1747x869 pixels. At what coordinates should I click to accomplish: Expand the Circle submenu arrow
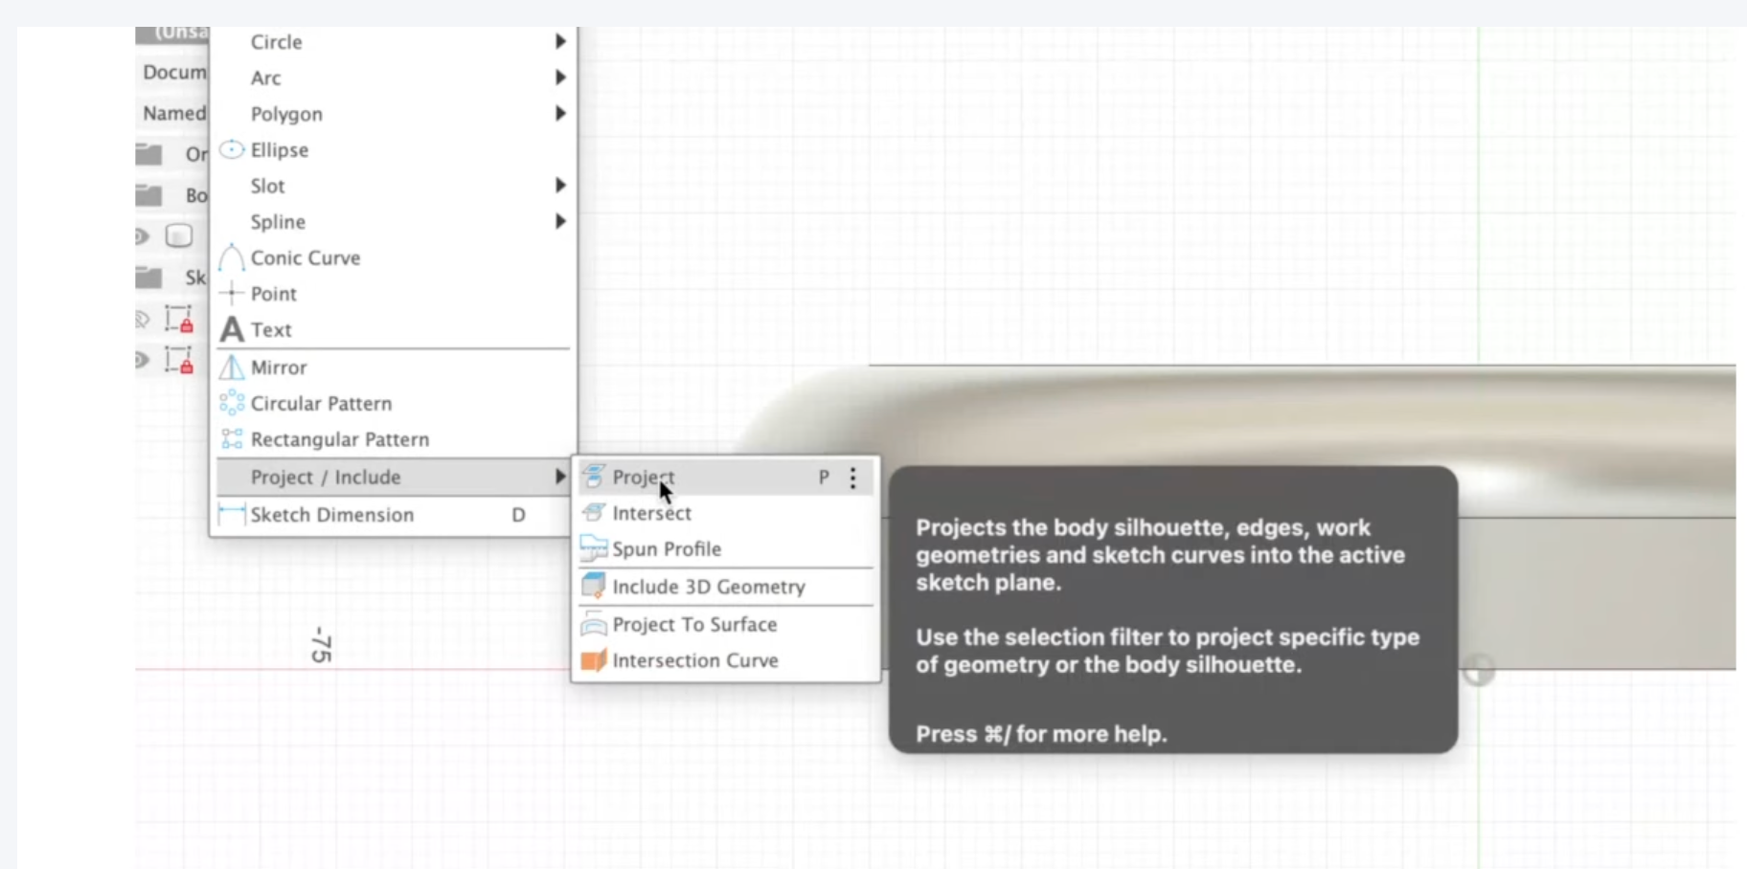tap(560, 41)
